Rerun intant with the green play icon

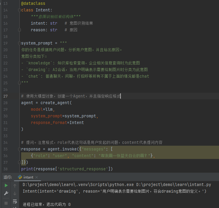[6, 185]
